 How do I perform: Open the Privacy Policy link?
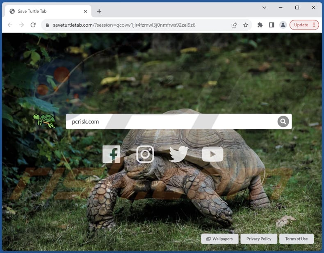point(259,239)
